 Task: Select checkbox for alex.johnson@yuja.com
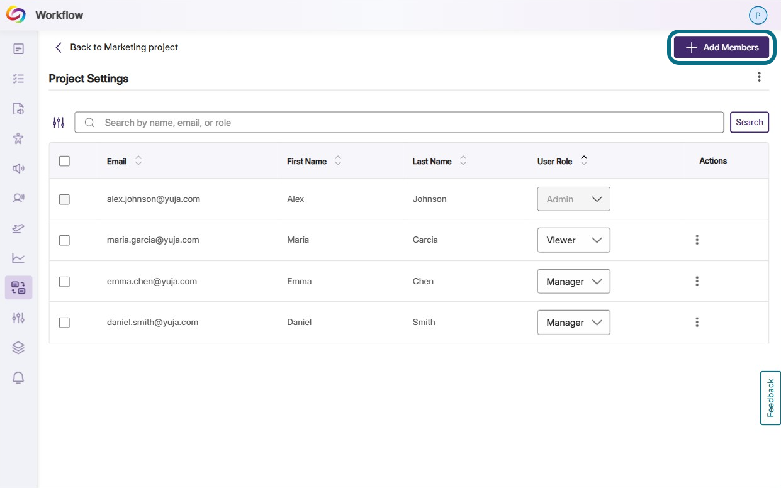coord(64,199)
